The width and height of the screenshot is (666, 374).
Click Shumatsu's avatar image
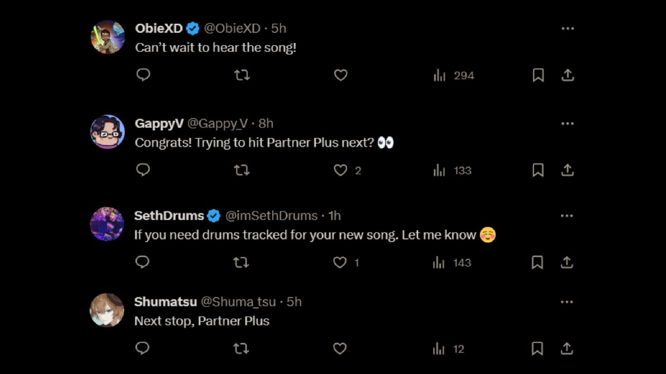[x=107, y=310]
